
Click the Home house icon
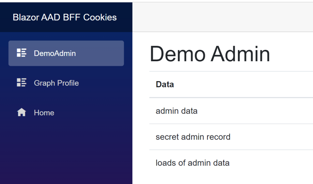(x=21, y=113)
